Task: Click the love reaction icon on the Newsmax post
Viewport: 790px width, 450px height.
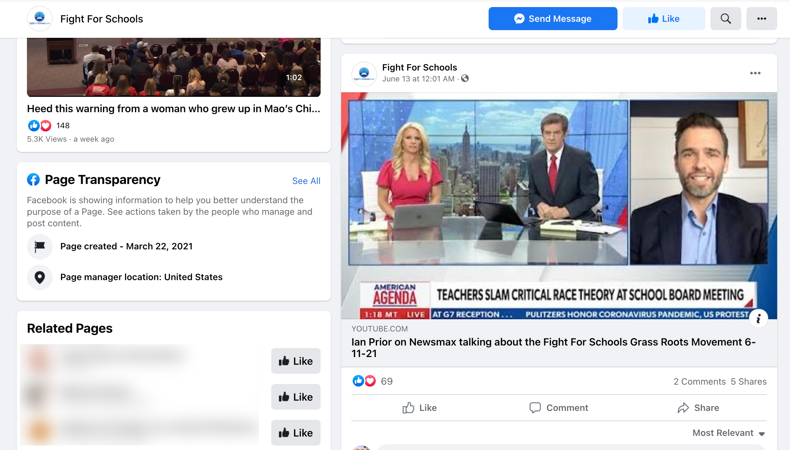Action: click(x=370, y=381)
